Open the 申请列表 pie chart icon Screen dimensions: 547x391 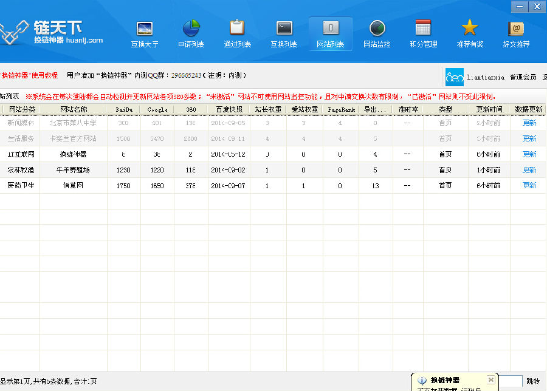tap(191, 34)
